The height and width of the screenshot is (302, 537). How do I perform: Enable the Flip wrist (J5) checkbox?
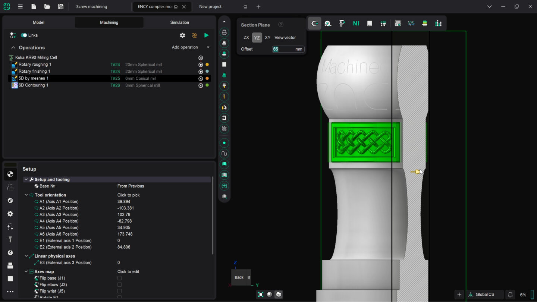(119, 291)
